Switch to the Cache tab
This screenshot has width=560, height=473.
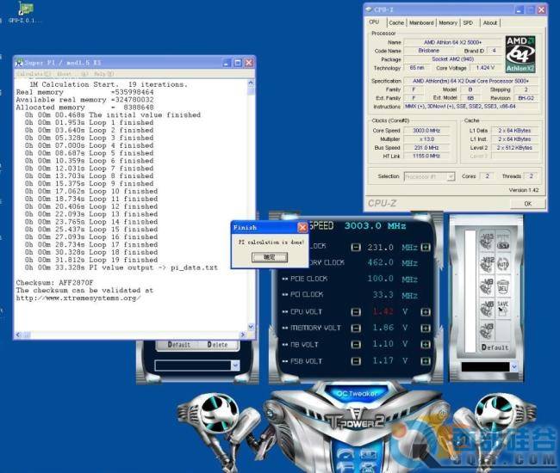tap(396, 23)
